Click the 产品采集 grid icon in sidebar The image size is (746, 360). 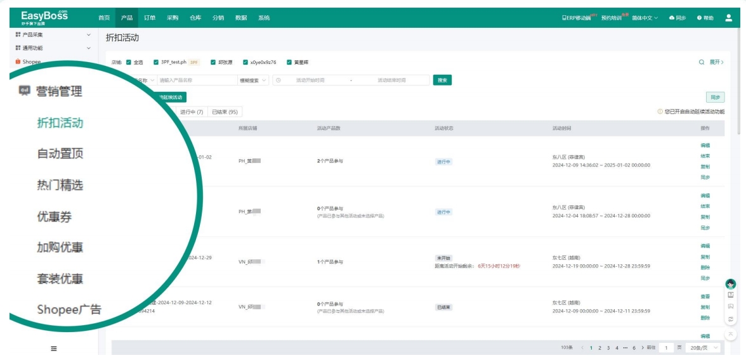[18, 35]
